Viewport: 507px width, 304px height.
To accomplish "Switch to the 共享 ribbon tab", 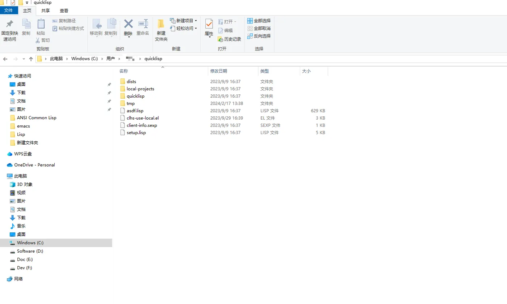I will click(x=46, y=11).
